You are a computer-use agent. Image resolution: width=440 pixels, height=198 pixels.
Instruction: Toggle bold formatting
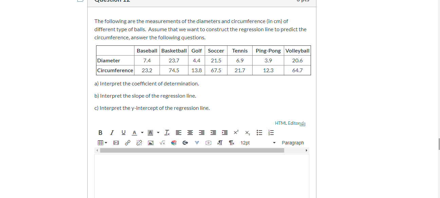pyautogui.click(x=100, y=133)
